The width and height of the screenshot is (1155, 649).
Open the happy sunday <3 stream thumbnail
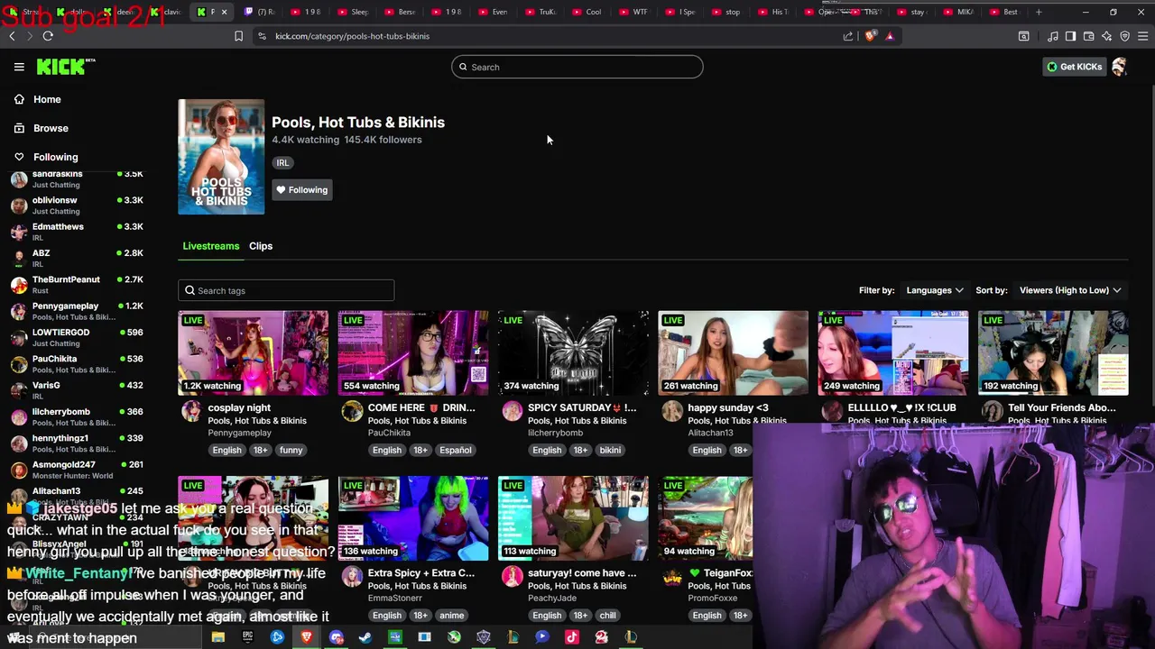click(733, 353)
